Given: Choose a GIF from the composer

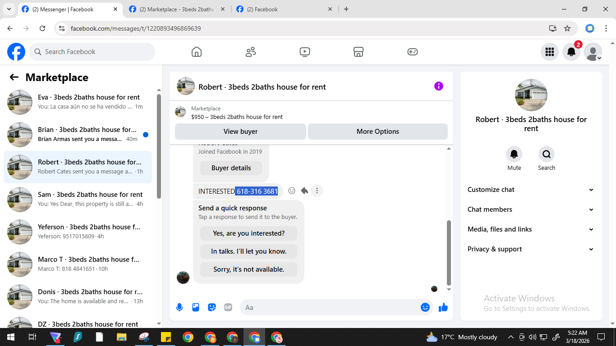Looking at the screenshot, I should [x=228, y=307].
